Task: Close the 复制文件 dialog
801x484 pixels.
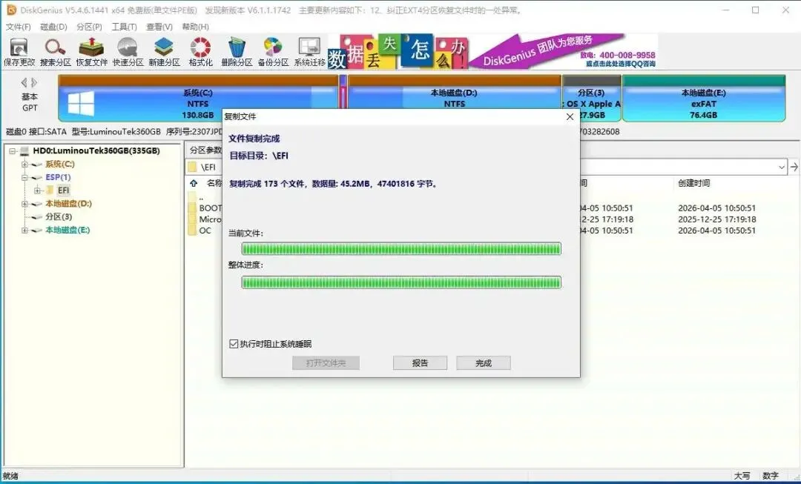Action: [x=570, y=116]
